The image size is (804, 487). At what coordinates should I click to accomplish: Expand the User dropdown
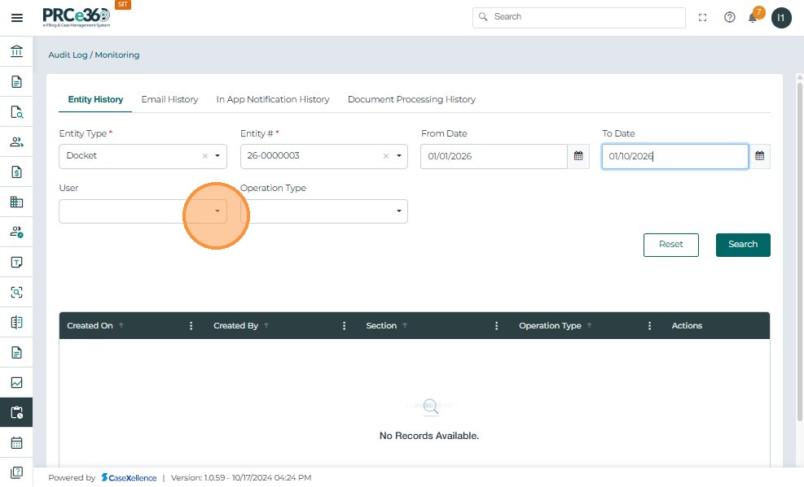coord(217,211)
